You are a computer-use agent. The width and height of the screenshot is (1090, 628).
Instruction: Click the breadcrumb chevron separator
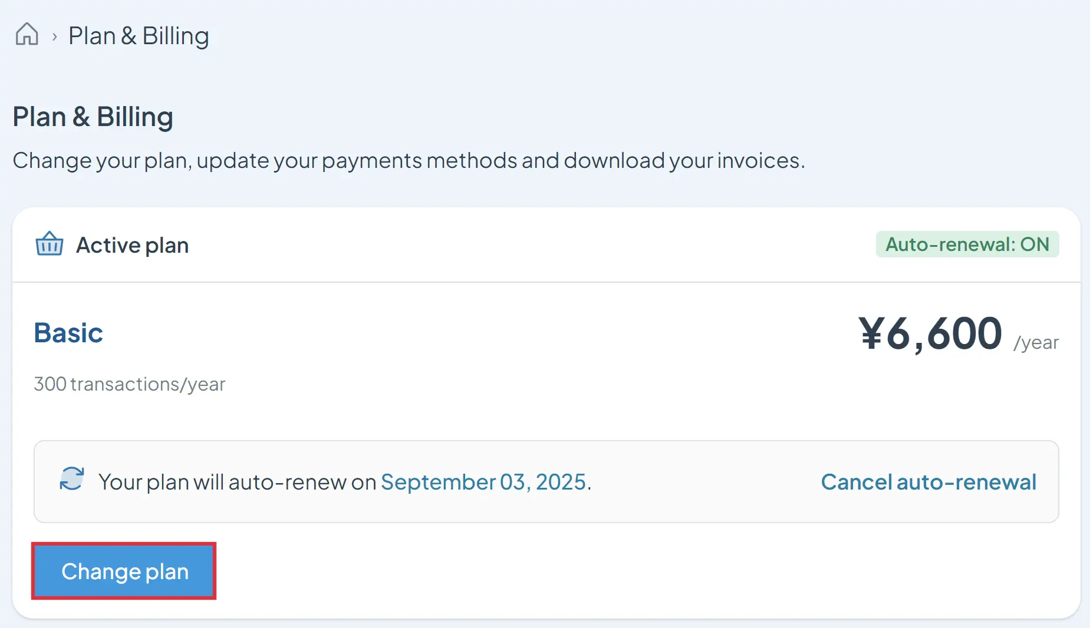(x=54, y=37)
